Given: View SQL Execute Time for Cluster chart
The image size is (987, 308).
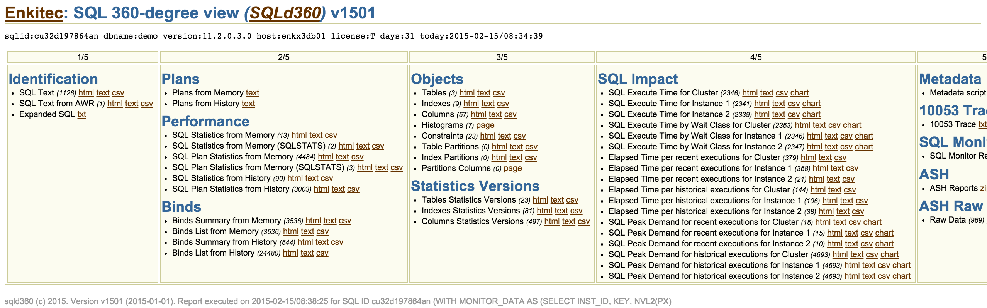Looking at the screenshot, I should coord(799,93).
